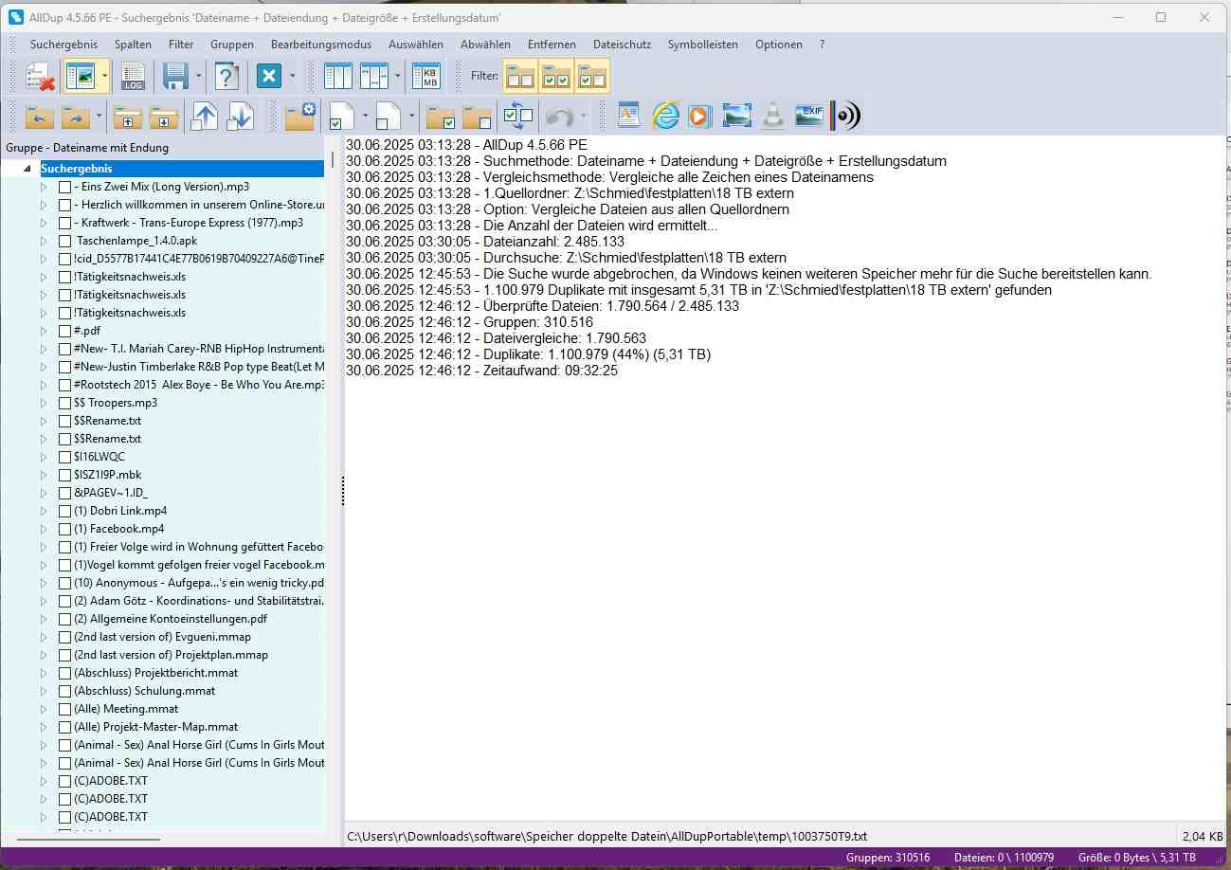Tick the checkbox next to $$ Troopers.mp3
This screenshot has width=1231, height=870.
point(64,403)
